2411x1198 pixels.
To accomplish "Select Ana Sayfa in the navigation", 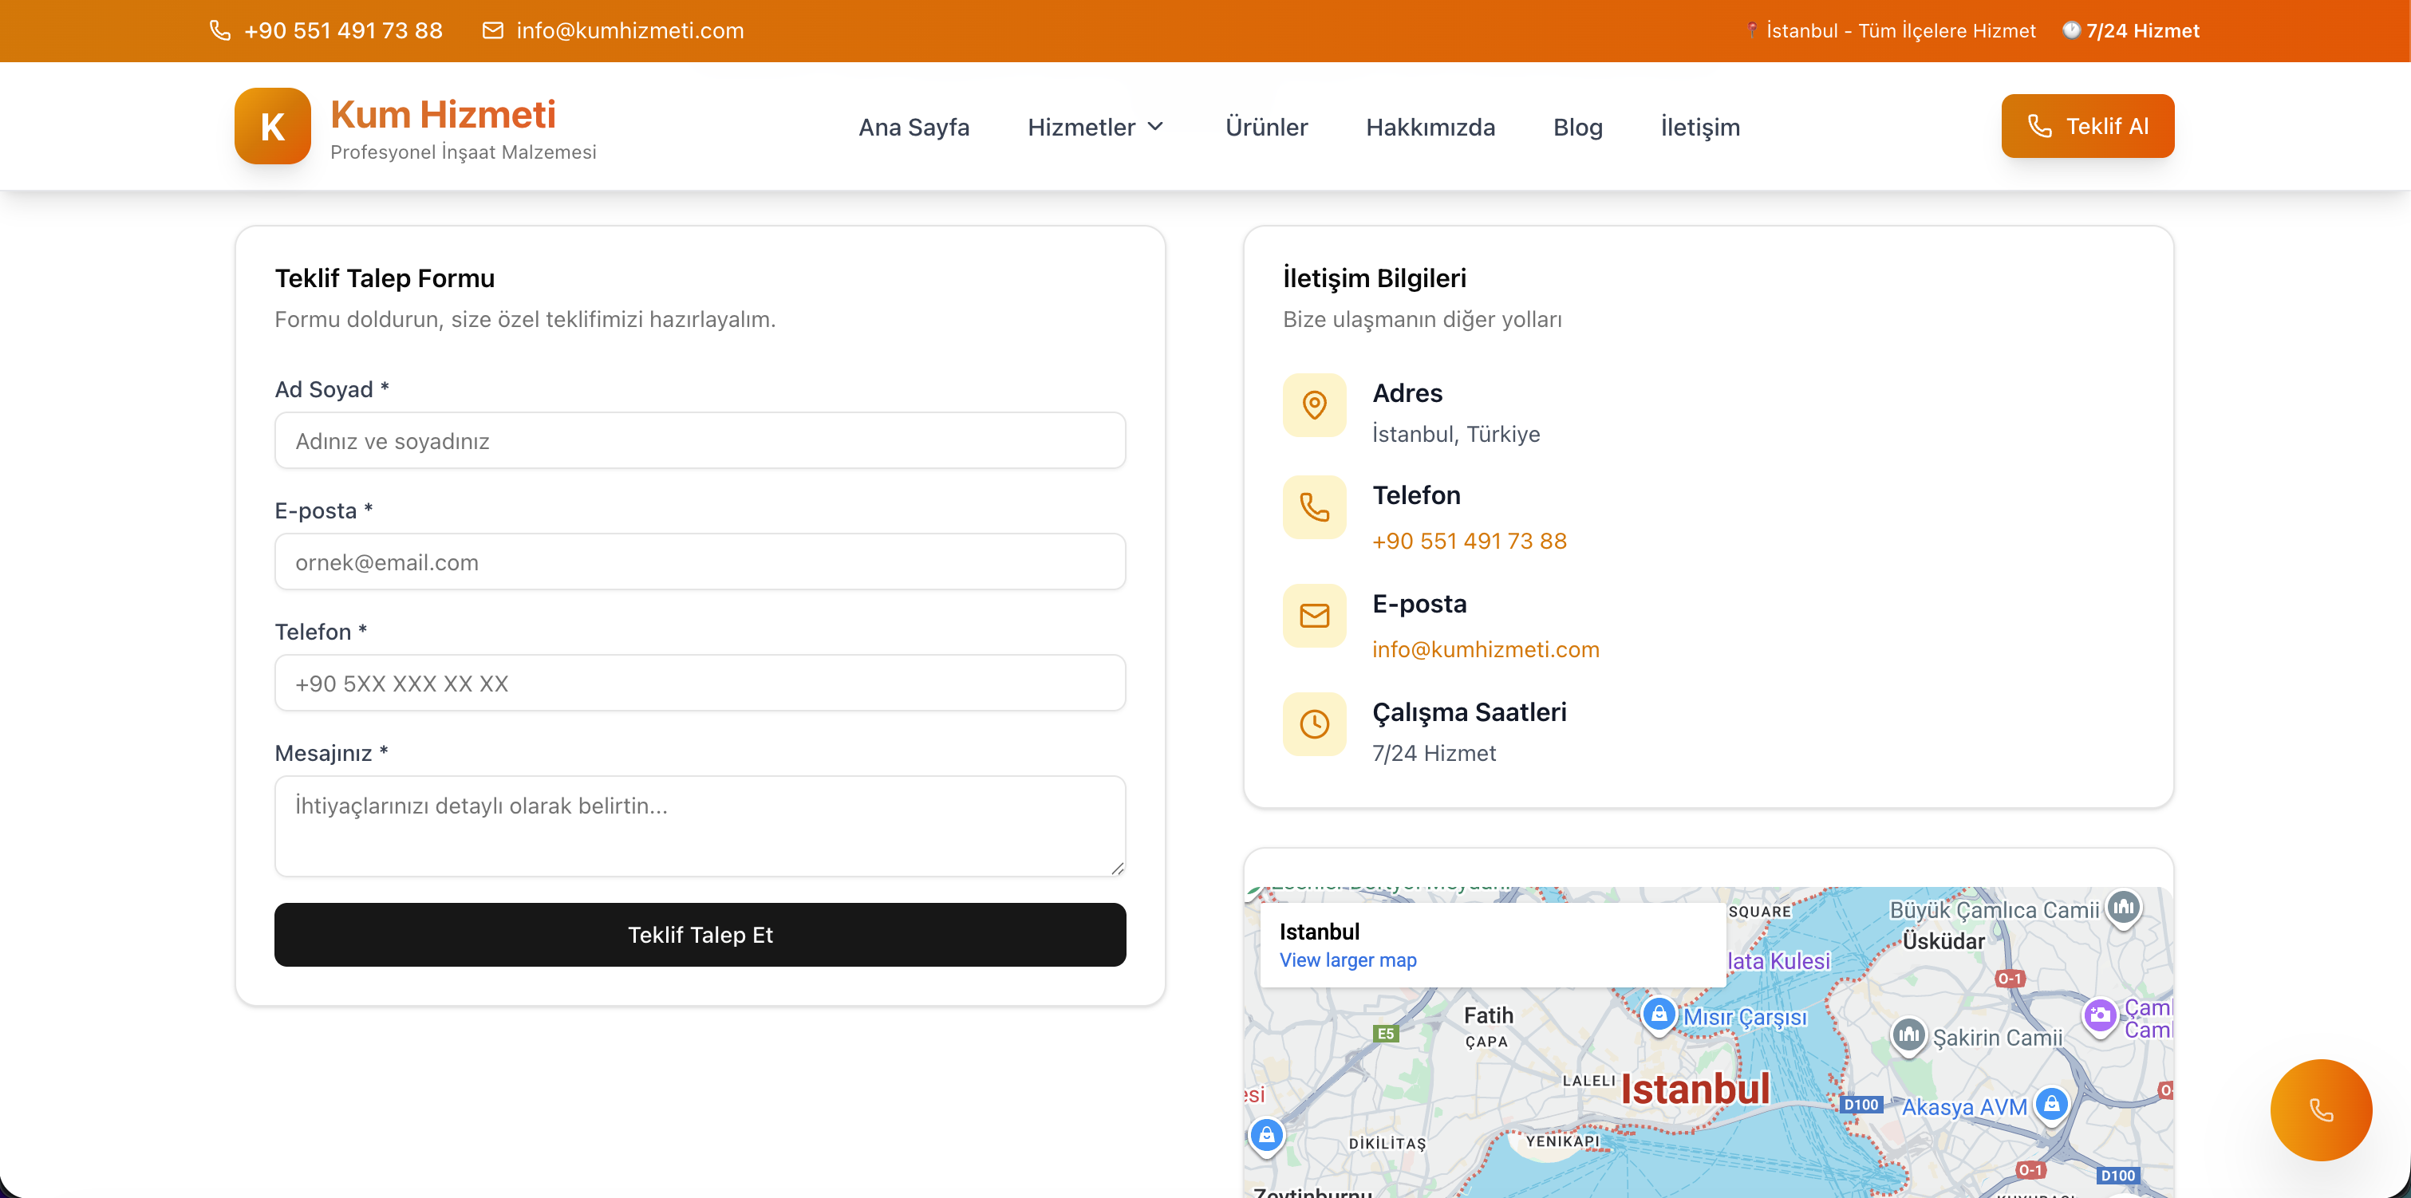I will click(x=914, y=128).
